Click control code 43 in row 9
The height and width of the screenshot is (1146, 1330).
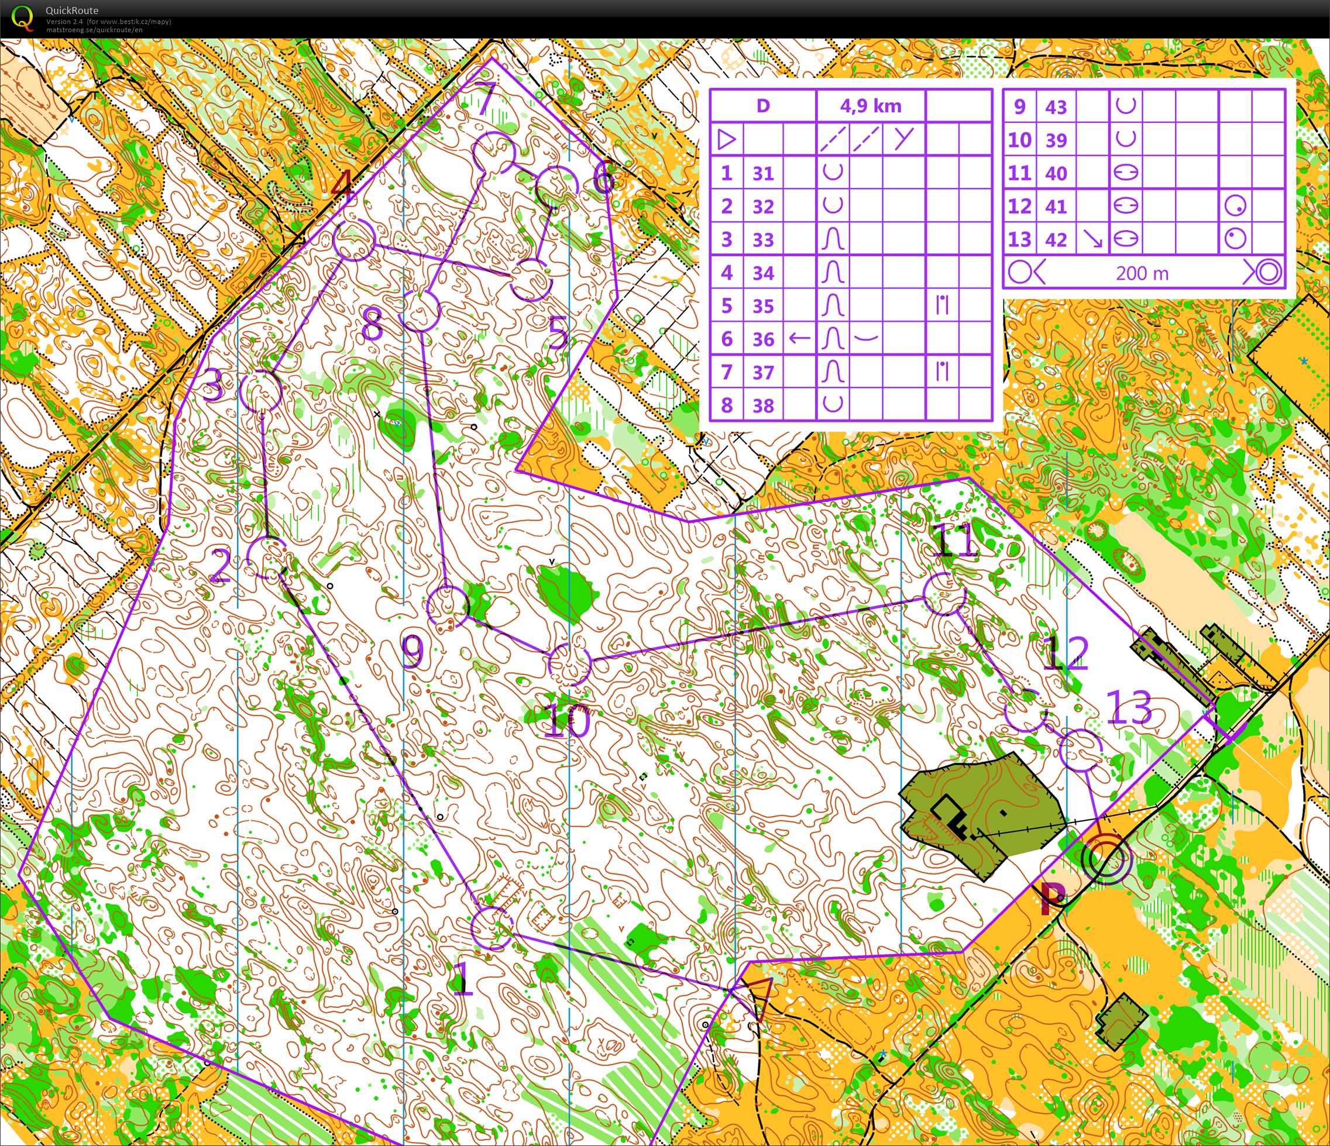pos(1056,106)
